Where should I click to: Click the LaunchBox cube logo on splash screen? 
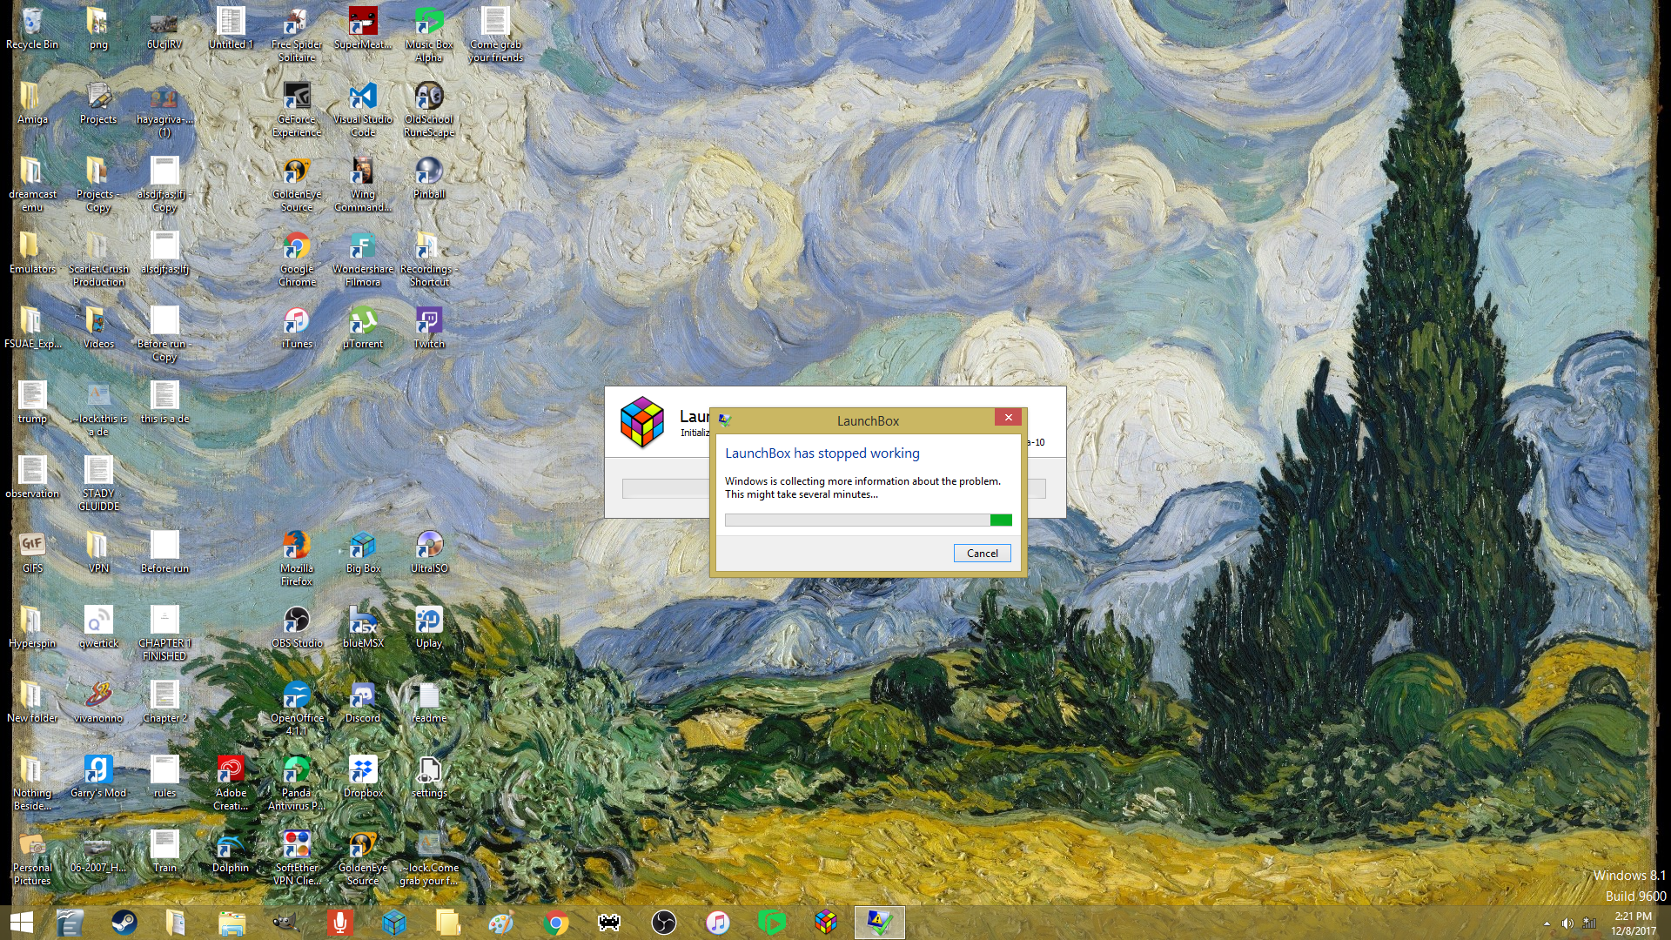[x=642, y=421]
